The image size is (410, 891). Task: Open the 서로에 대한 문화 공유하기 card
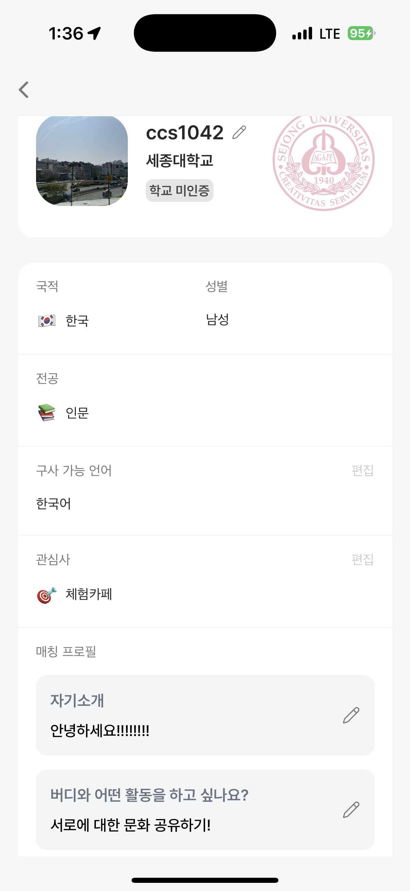pyautogui.click(x=205, y=810)
